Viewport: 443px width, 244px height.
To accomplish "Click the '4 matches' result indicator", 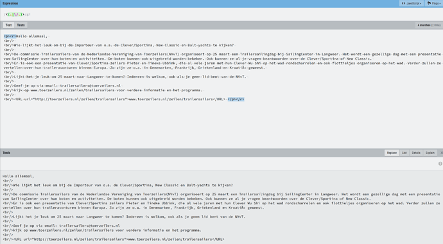I will (x=429, y=25).
